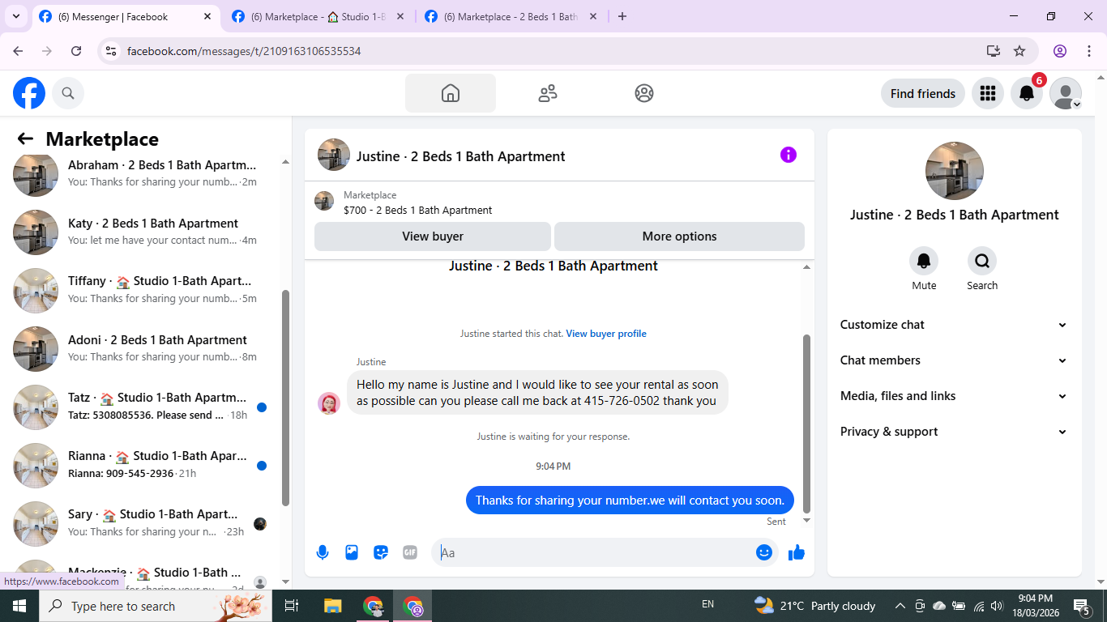Click the More options button
Image resolution: width=1107 pixels, height=622 pixels.
coord(679,236)
